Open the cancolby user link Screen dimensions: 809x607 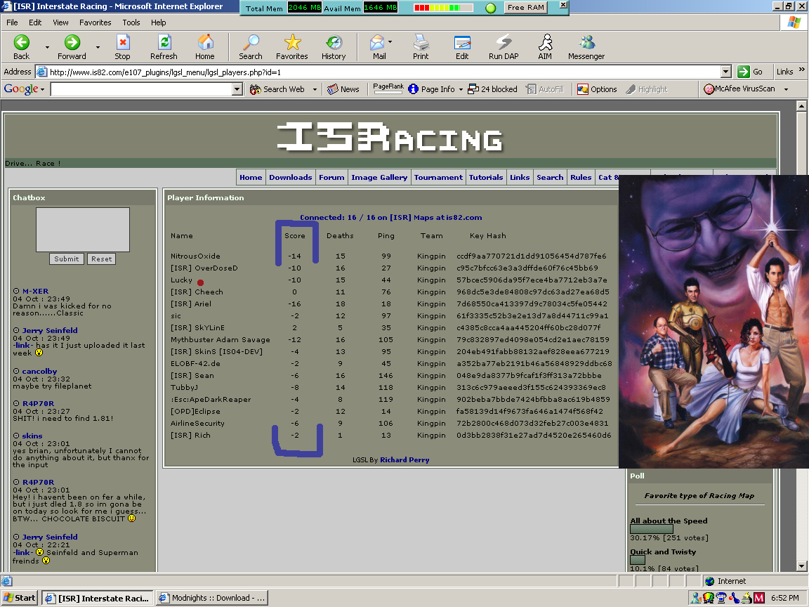39,371
